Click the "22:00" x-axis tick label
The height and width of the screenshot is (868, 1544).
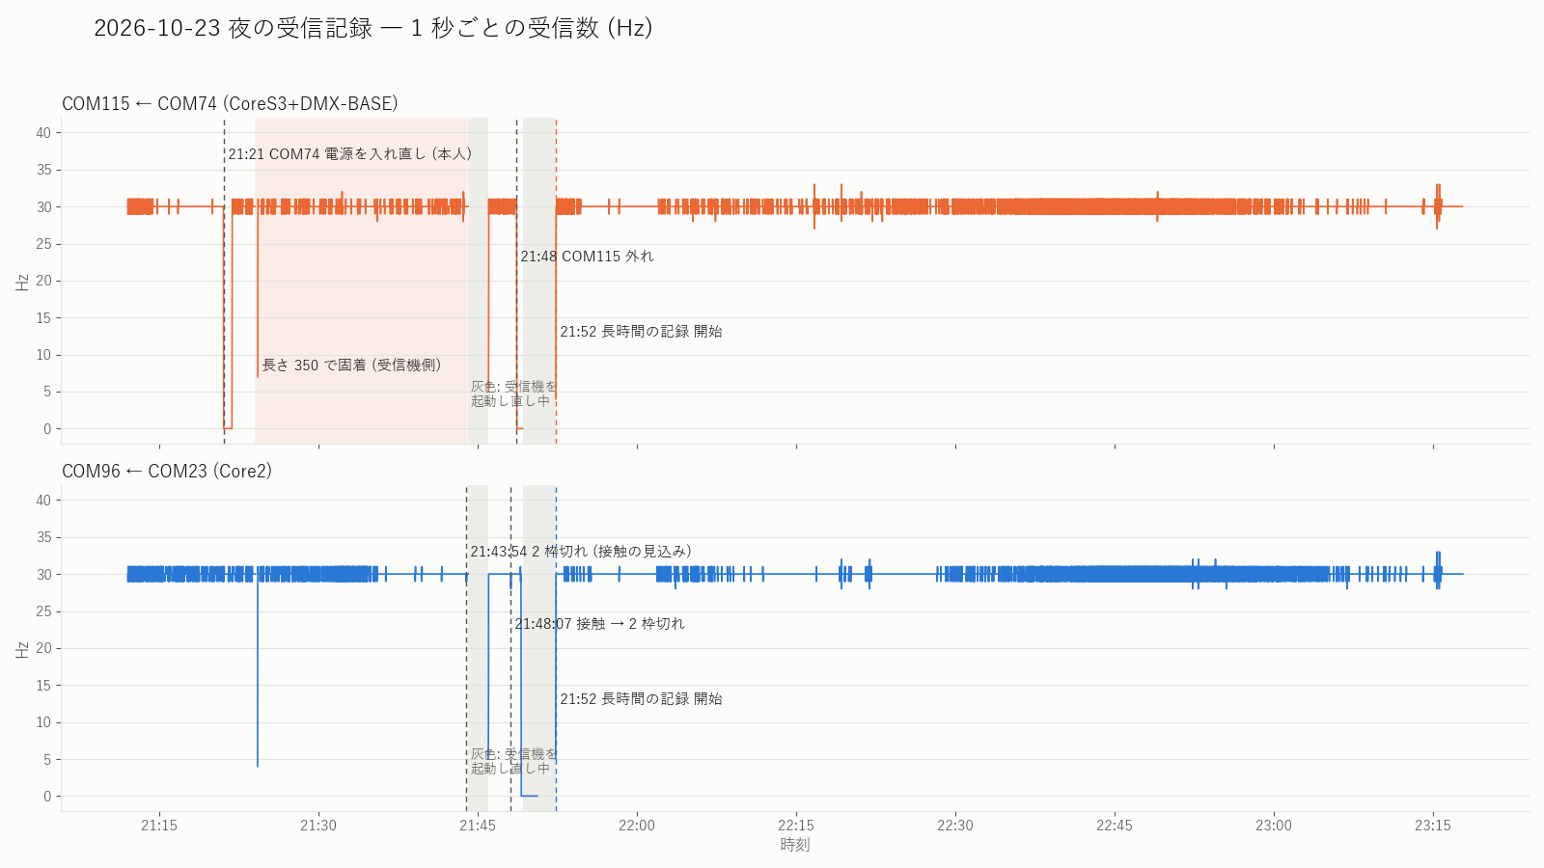click(637, 826)
